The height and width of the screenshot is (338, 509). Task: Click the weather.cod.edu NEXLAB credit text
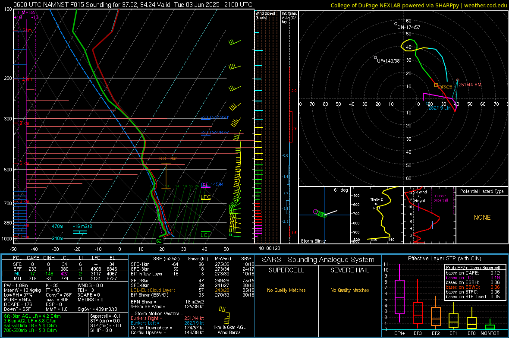coord(419,5)
